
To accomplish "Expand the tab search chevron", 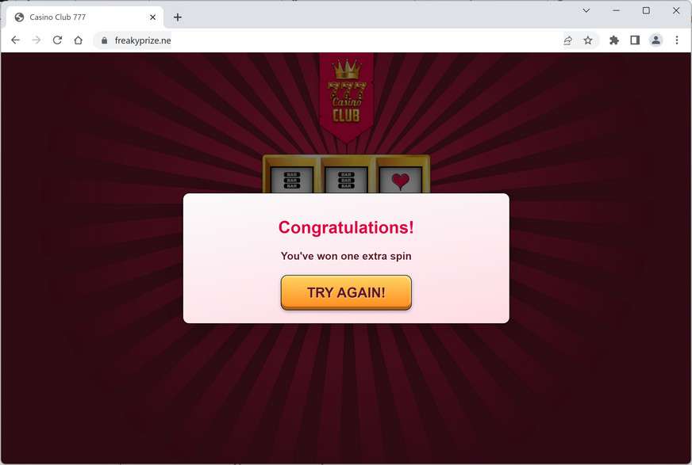I will pos(586,10).
